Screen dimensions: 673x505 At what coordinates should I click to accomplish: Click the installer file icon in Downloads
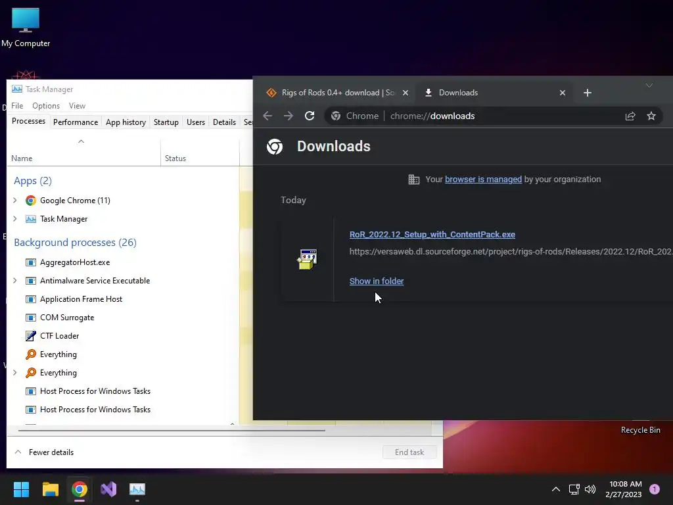pos(307,259)
